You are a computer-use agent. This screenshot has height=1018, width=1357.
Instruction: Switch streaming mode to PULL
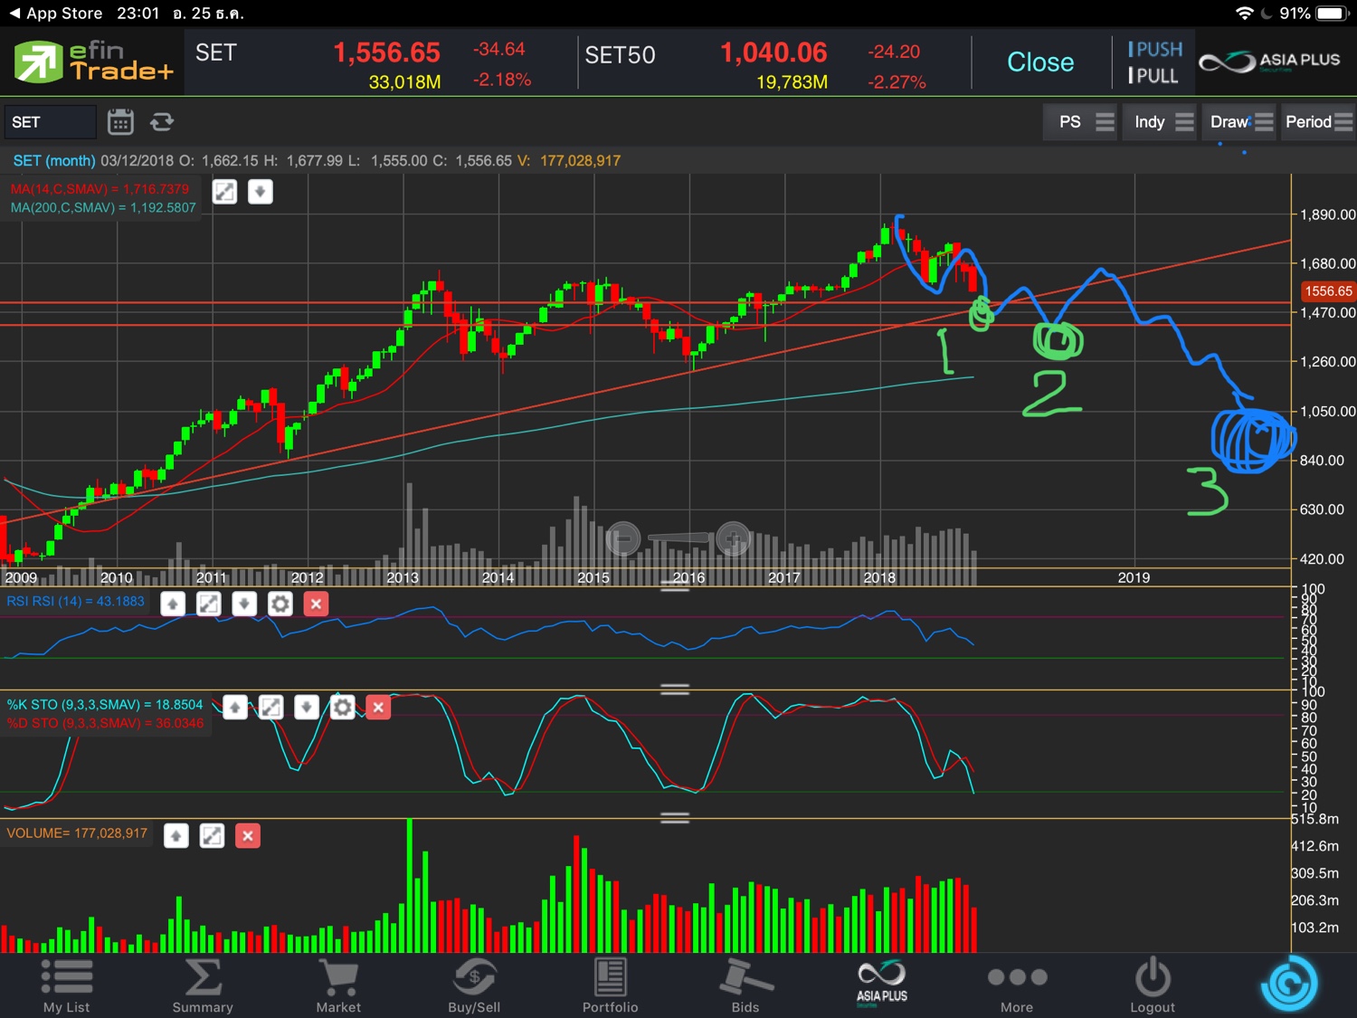coord(1153,76)
